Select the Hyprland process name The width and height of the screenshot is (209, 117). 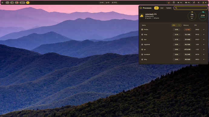[x=147, y=45]
